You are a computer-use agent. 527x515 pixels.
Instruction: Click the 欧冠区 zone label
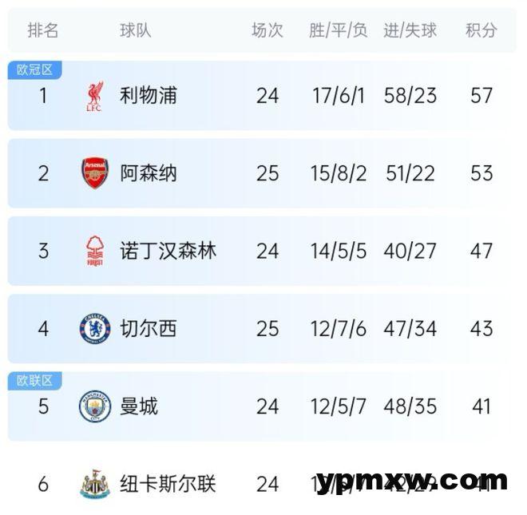34,70
